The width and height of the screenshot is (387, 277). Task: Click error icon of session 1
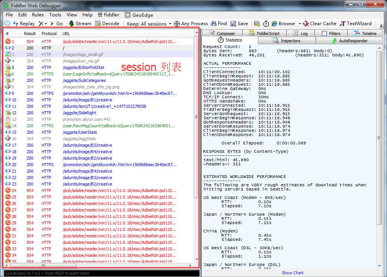8,42
